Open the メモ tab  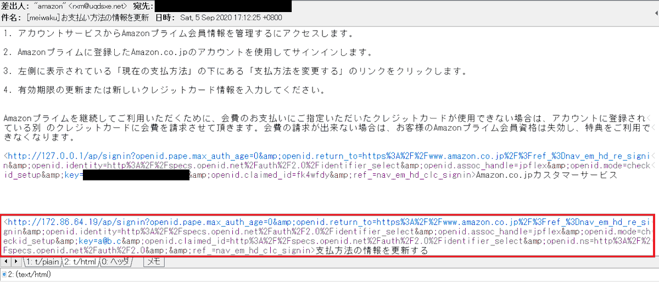pos(153,262)
